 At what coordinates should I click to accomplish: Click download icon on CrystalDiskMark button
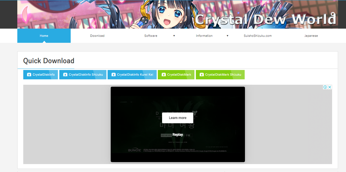(x=163, y=75)
